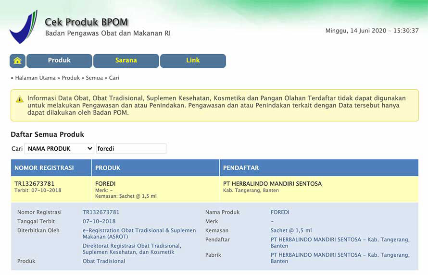This screenshot has width=428, height=275.
Task: Click the home icon button
Action: point(17,61)
